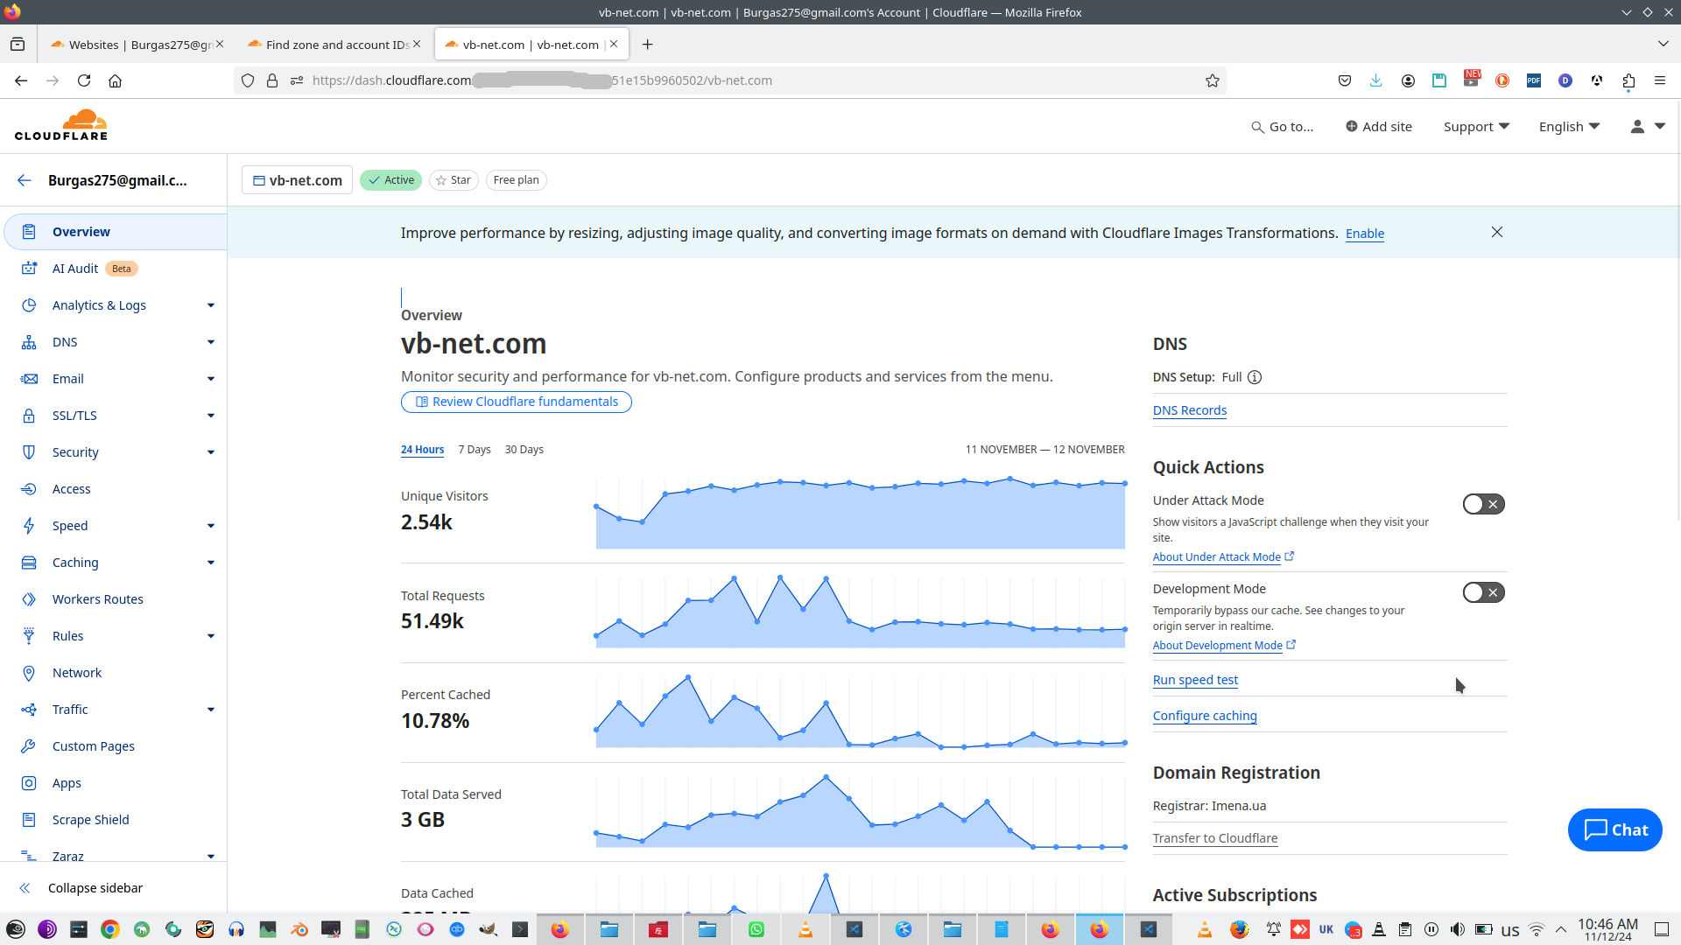The height and width of the screenshot is (945, 1681).
Task: Click the Access sidebar icon
Action: tap(29, 489)
